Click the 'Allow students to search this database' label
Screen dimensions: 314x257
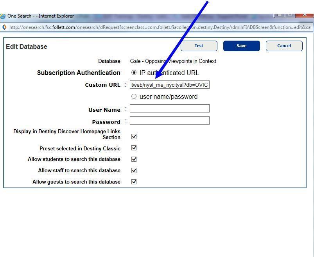point(74,159)
